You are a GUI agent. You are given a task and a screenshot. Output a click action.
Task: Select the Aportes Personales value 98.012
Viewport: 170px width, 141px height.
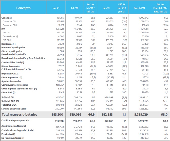coord(60,81)
